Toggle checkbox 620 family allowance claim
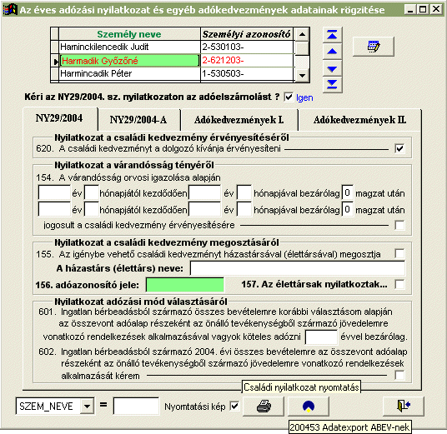 click(399, 148)
